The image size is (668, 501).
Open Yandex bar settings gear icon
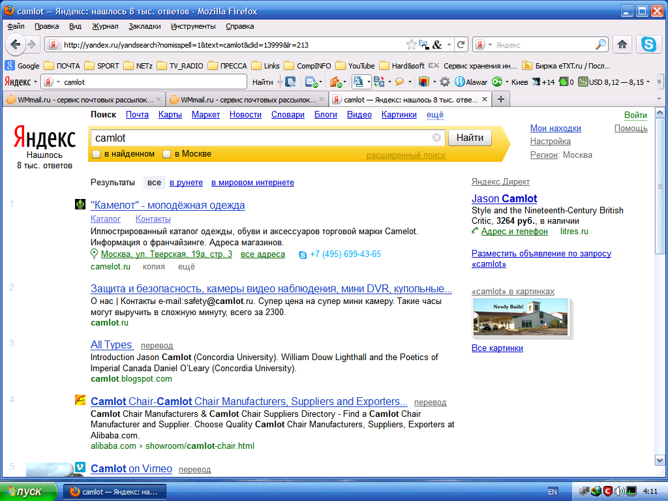point(445,82)
